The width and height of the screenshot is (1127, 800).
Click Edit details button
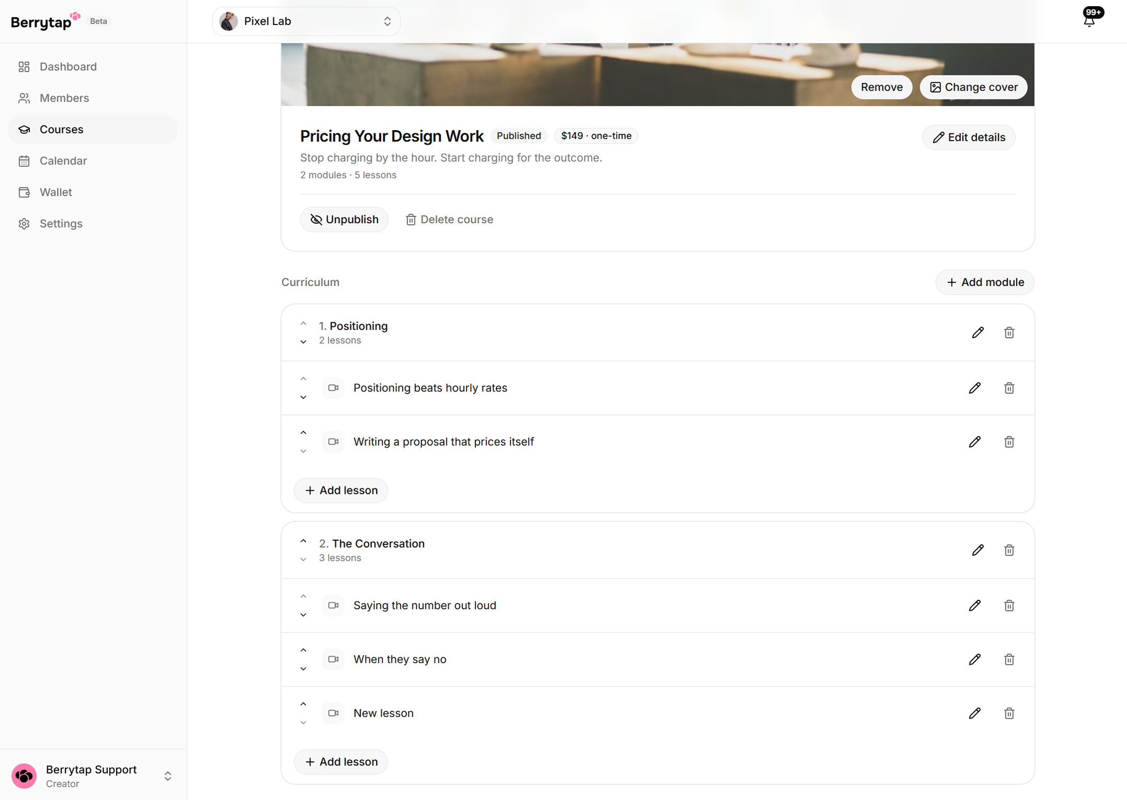click(969, 137)
